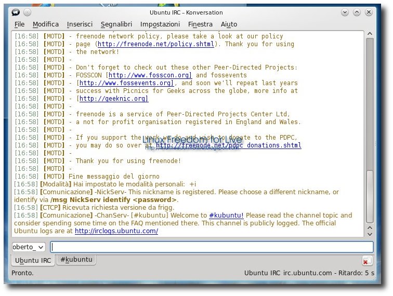Click 'Ricevuta richiesta versione da frigg.' line
Image resolution: width=393 pixels, height=296 pixels.
tap(118, 208)
